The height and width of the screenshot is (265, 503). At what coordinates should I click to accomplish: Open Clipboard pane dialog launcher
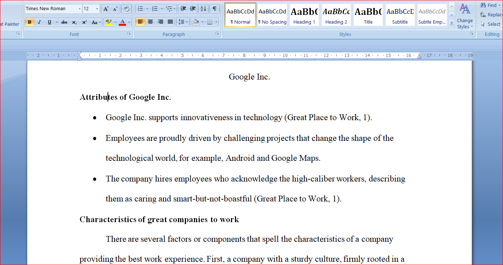pyautogui.click(x=18, y=34)
